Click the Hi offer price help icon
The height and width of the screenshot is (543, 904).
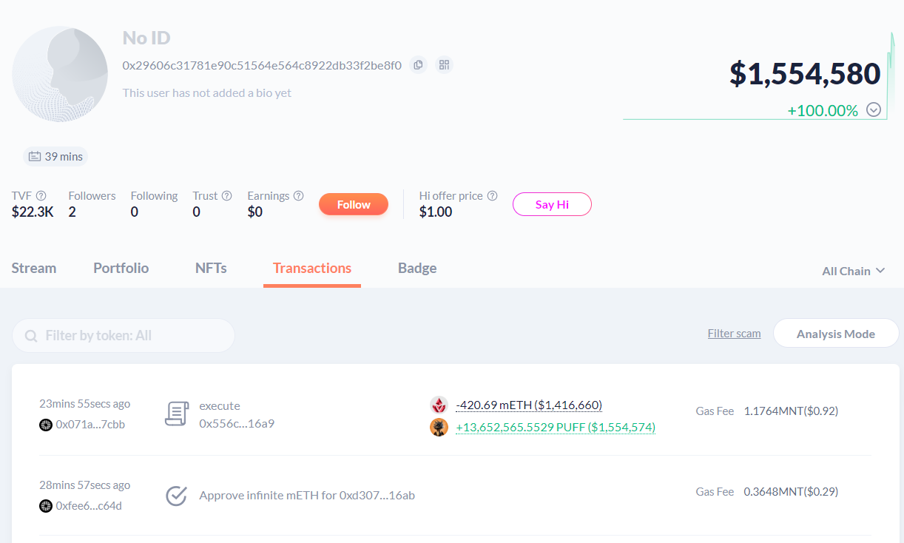pyautogui.click(x=492, y=196)
